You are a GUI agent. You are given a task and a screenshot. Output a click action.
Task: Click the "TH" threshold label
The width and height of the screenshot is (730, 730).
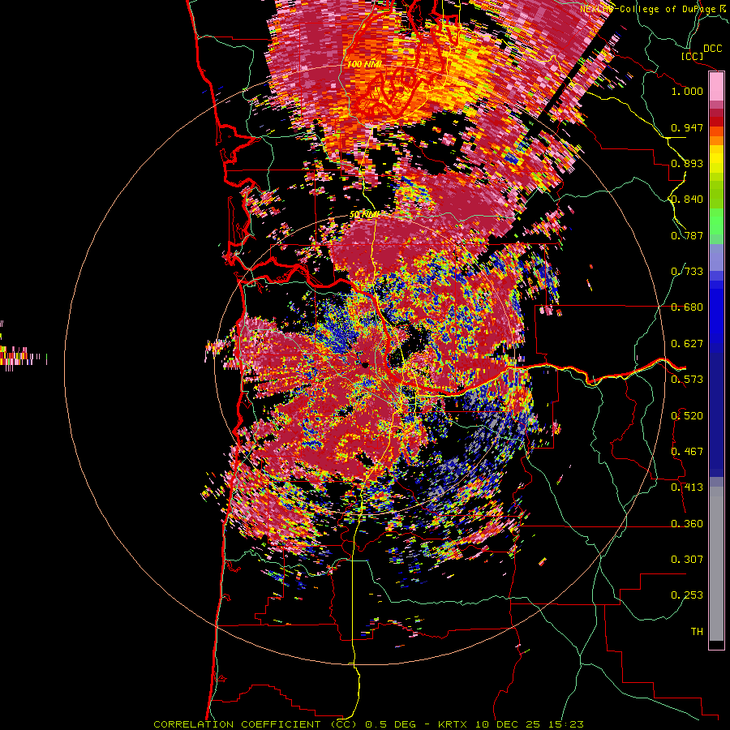tap(697, 632)
